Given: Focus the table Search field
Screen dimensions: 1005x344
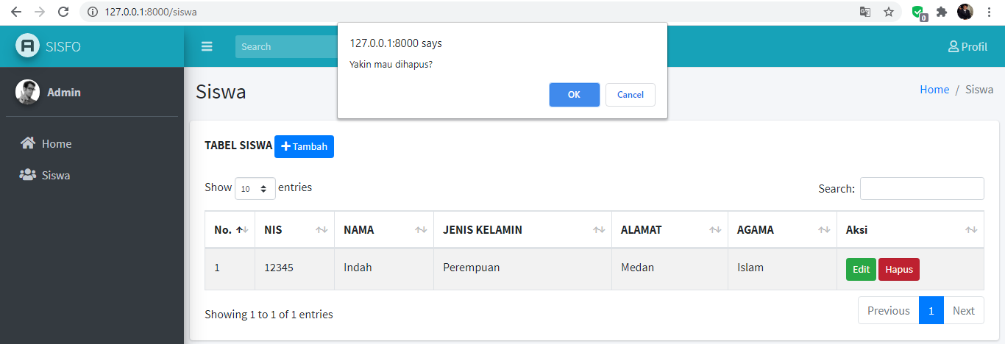Looking at the screenshot, I should pyautogui.click(x=922, y=188).
